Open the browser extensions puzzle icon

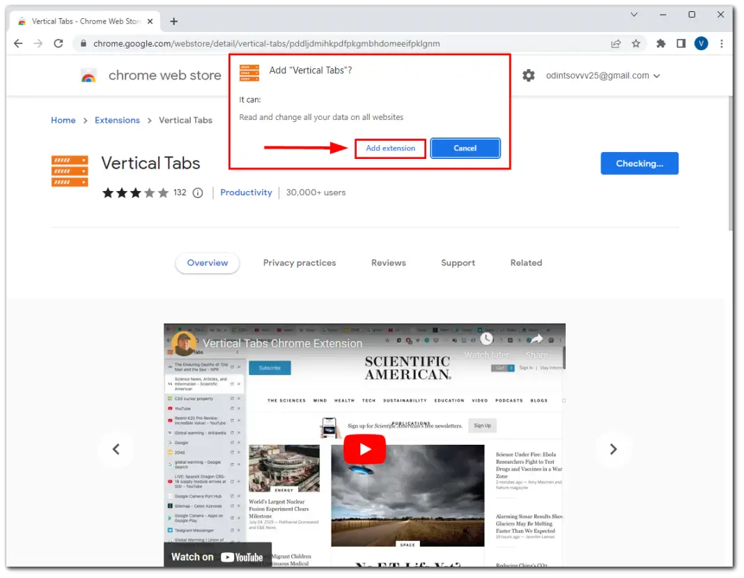click(660, 43)
